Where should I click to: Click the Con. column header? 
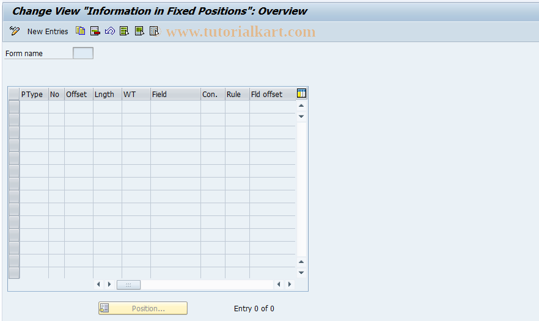click(x=213, y=94)
